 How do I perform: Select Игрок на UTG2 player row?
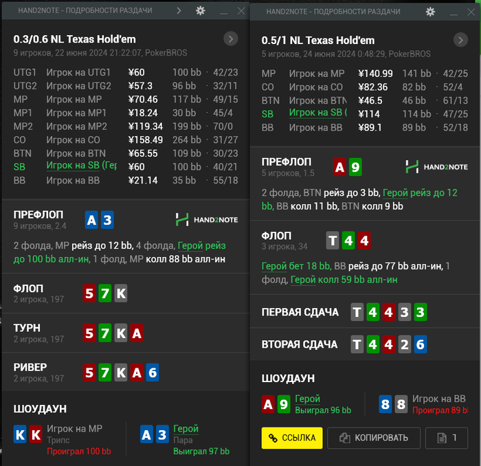click(126, 86)
